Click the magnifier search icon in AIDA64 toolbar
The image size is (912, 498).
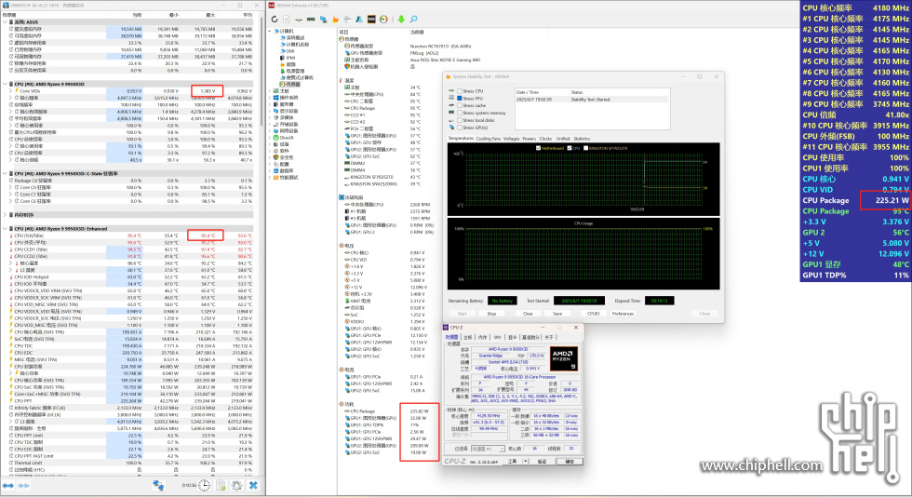coord(413,20)
